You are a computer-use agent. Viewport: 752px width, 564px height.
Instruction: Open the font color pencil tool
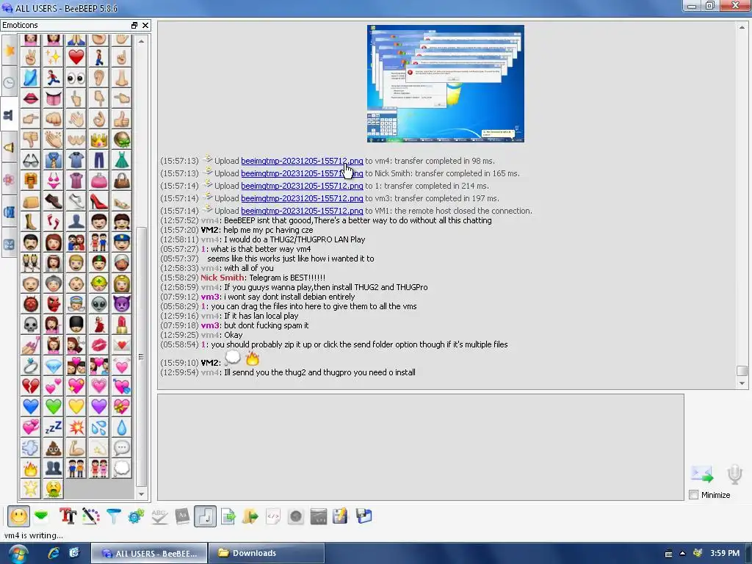(90, 516)
